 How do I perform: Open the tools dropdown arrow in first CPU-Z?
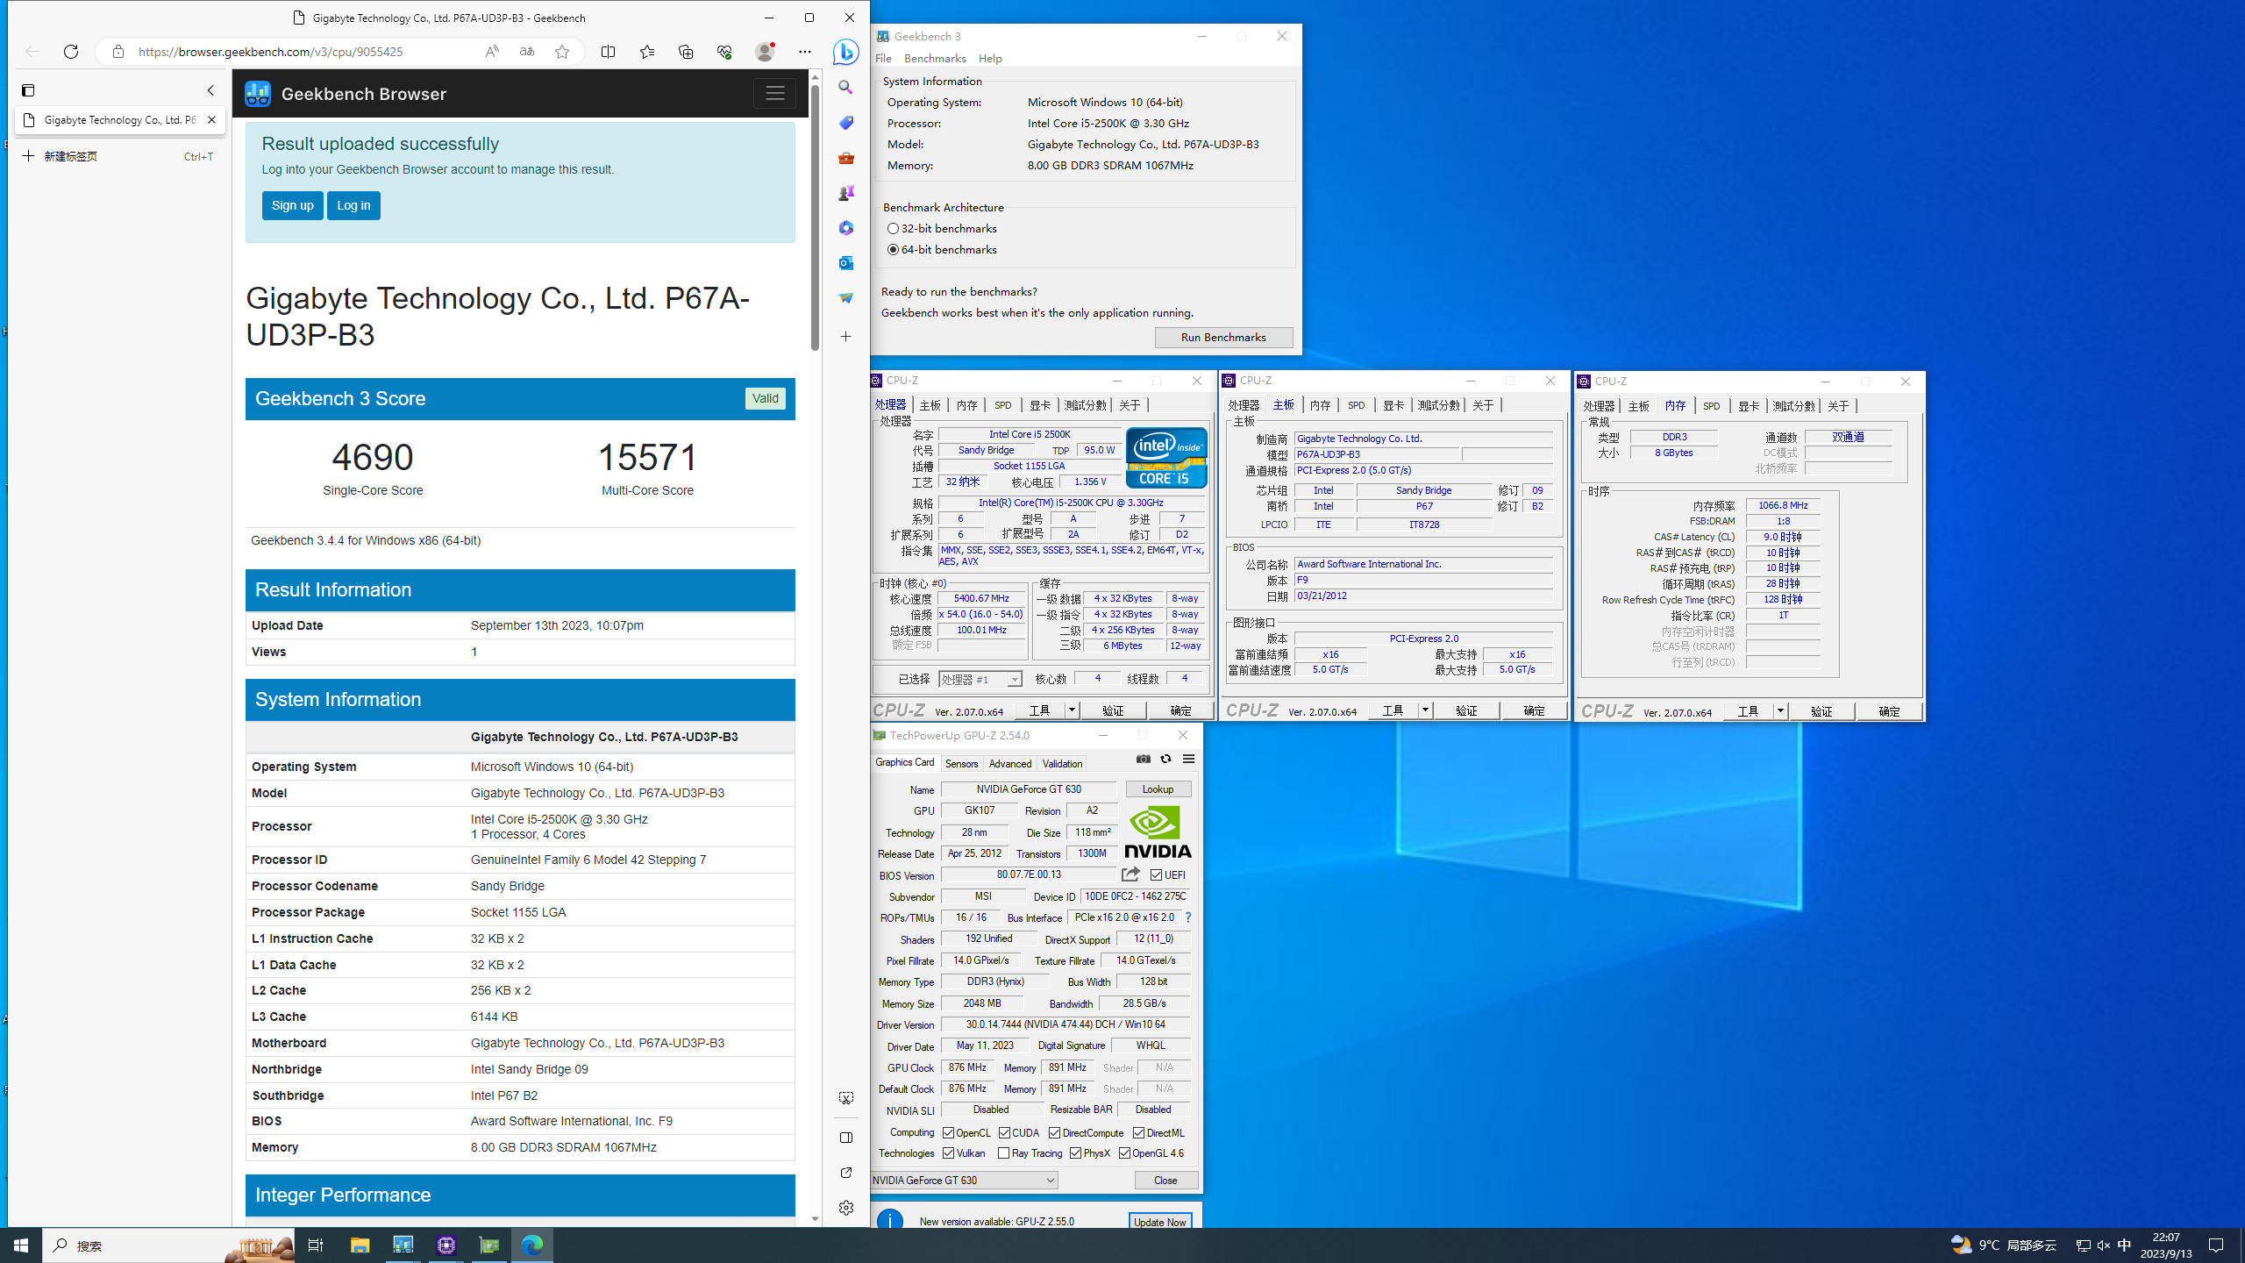coord(1072,710)
